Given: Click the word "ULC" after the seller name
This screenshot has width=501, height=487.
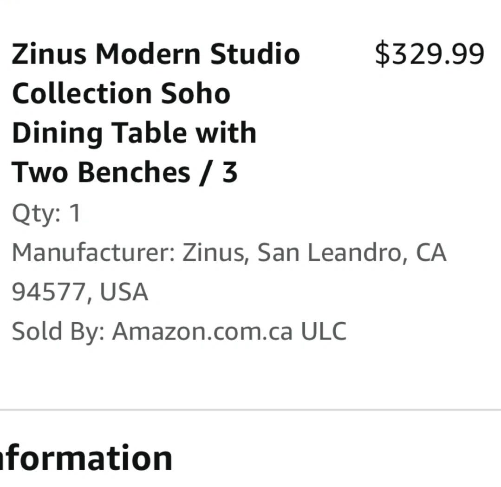Looking at the screenshot, I should pos(324,331).
